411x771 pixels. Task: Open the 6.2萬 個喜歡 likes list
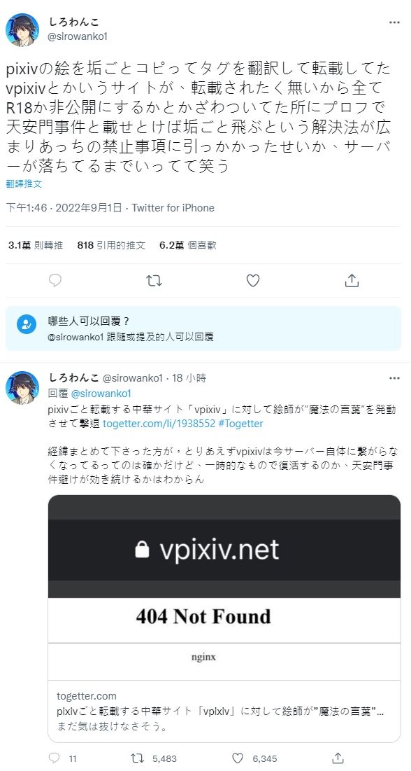click(x=188, y=245)
